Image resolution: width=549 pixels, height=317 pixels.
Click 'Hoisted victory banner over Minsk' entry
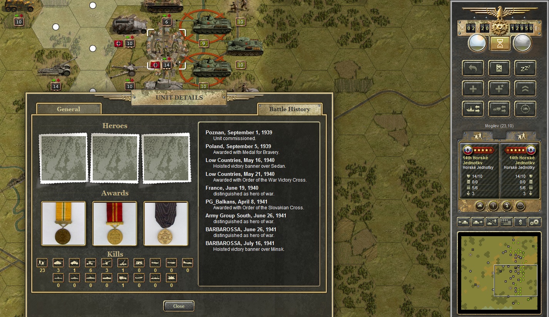point(249,249)
